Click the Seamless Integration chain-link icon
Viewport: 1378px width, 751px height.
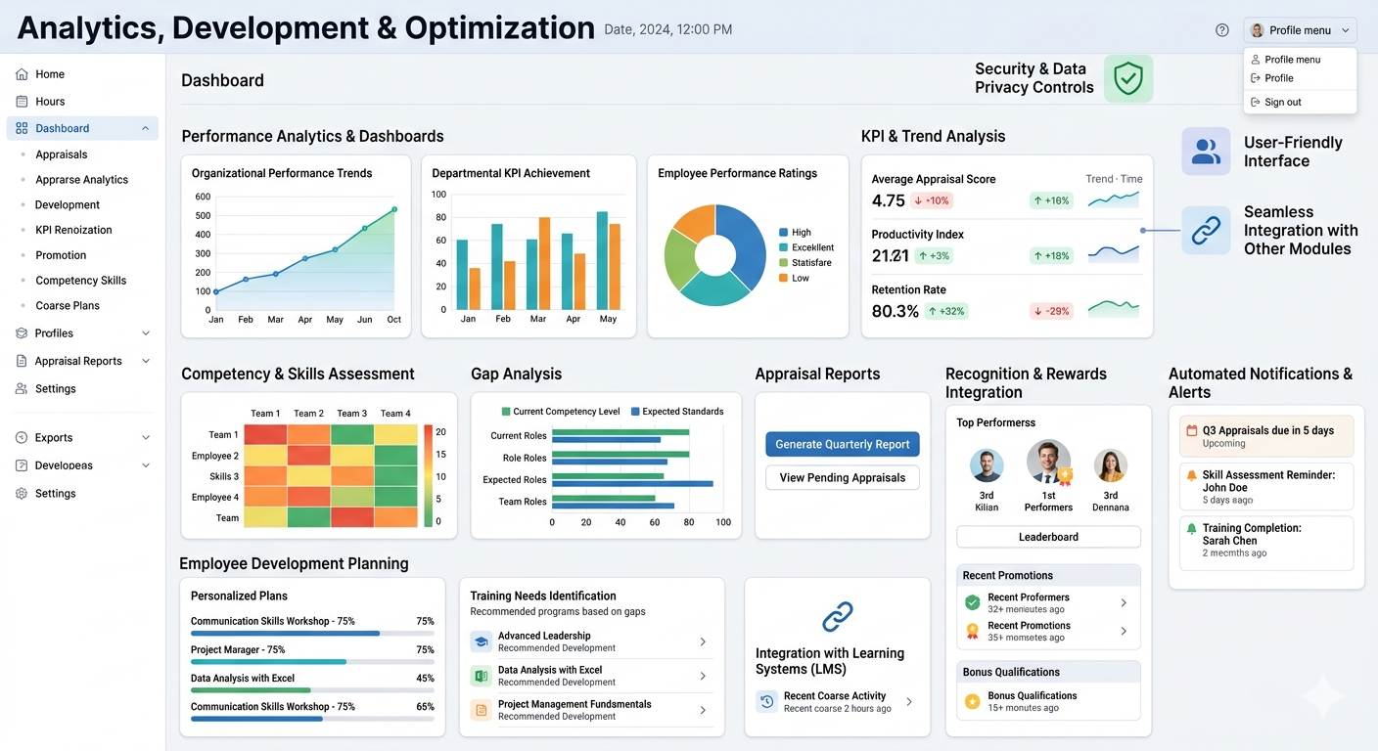(1206, 231)
